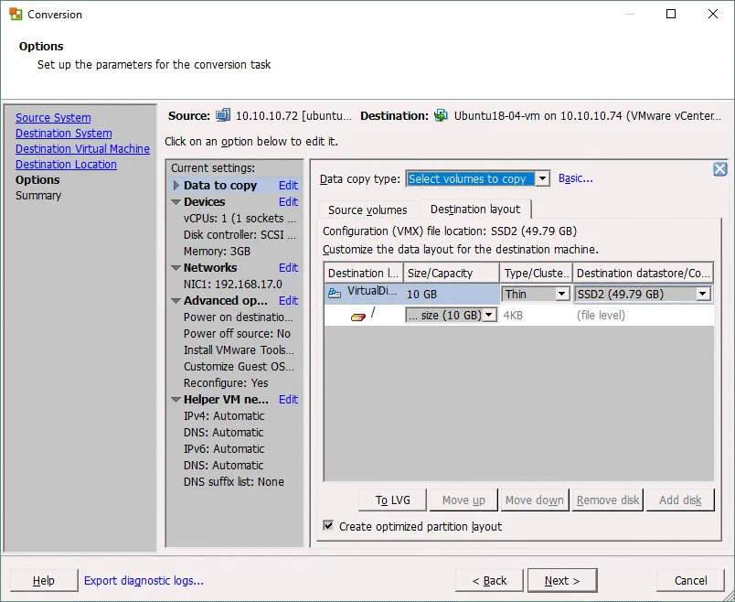Open the Data copy type dropdown
This screenshot has height=602, width=735.
click(542, 178)
